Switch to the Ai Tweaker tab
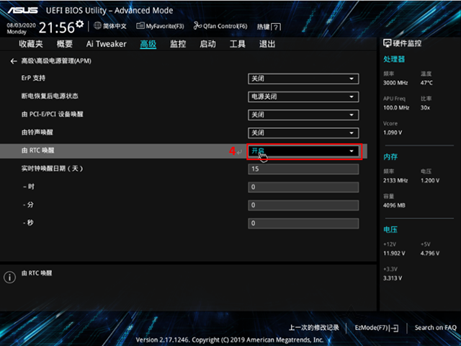 107,44
